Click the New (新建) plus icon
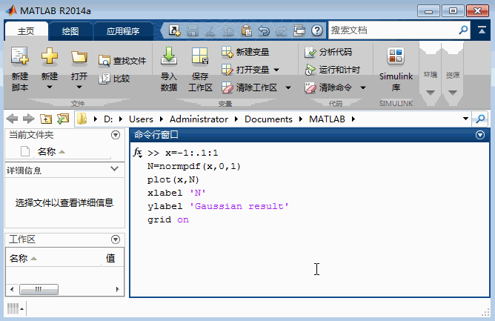Viewport: 495px width, 321px height. [50, 56]
